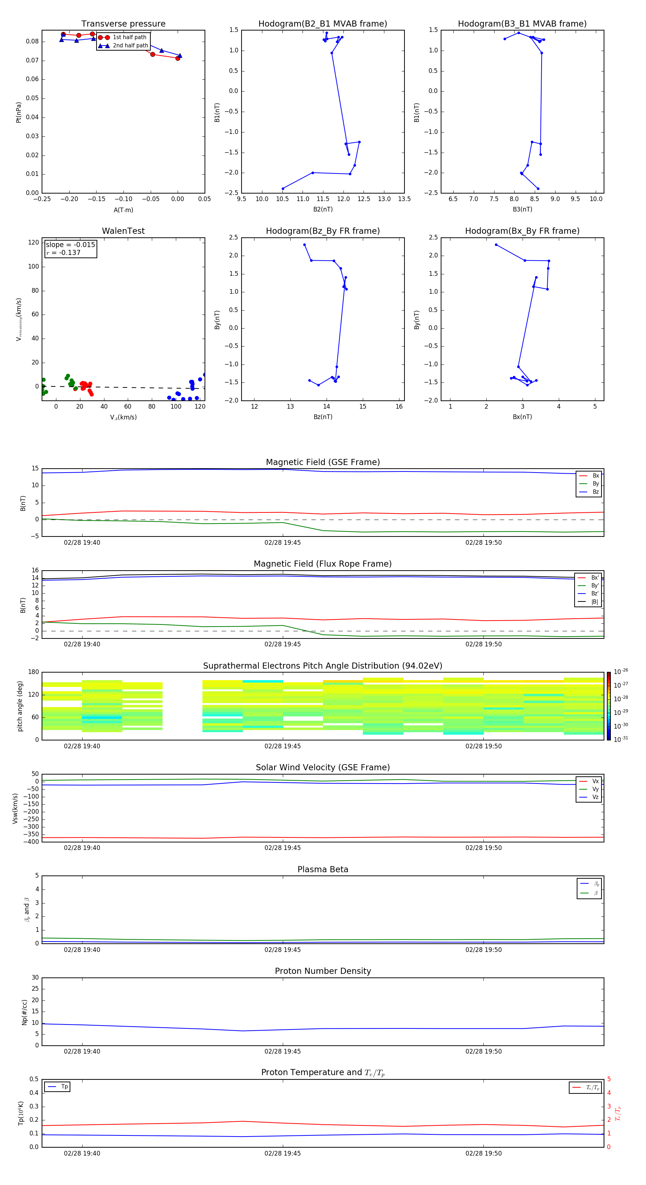The height and width of the screenshot is (1185, 646).
Task: Click the 'Hodogram(Bz_By FR frame)' title
Action: [x=323, y=231]
